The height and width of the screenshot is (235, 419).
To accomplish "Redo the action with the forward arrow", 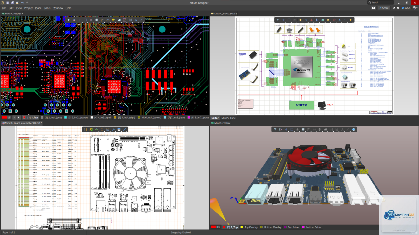I will coord(27,3).
